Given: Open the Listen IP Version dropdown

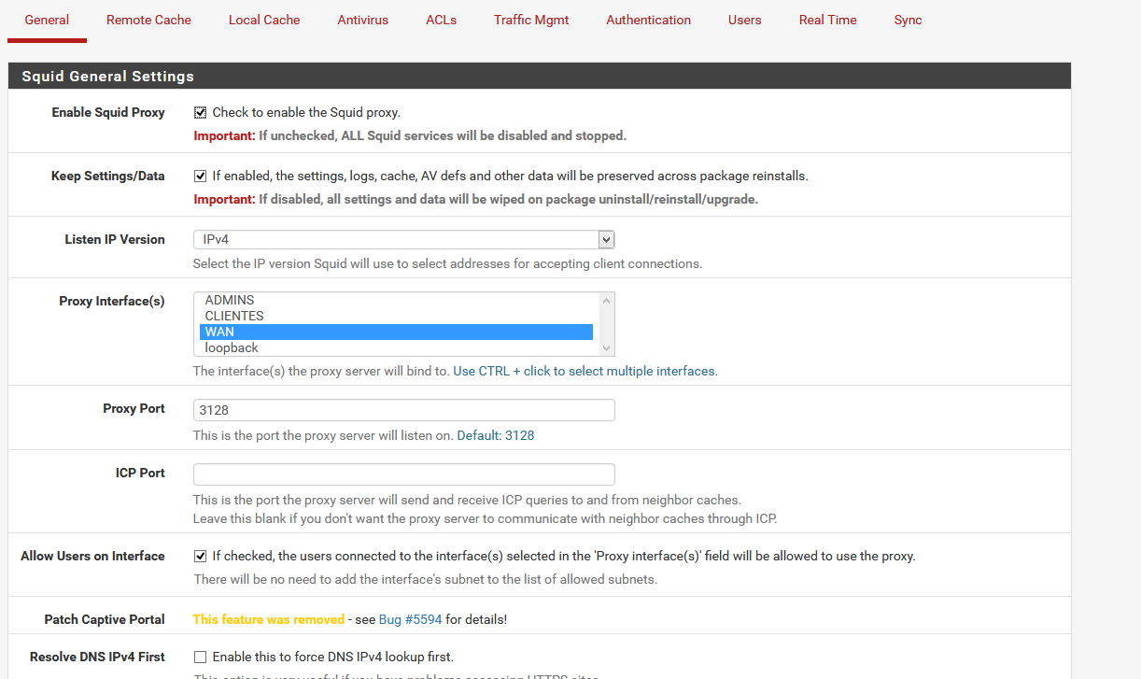Looking at the screenshot, I should point(403,240).
